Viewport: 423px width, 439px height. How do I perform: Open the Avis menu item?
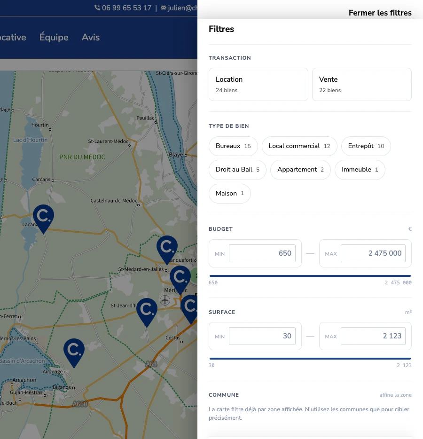91,37
